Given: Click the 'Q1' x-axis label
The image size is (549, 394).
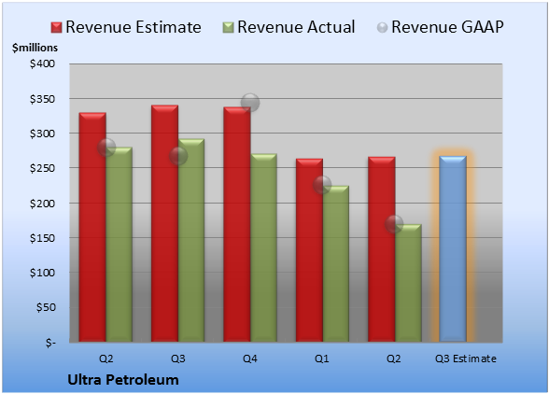Looking at the screenshot, I should [x=322, y=359].
